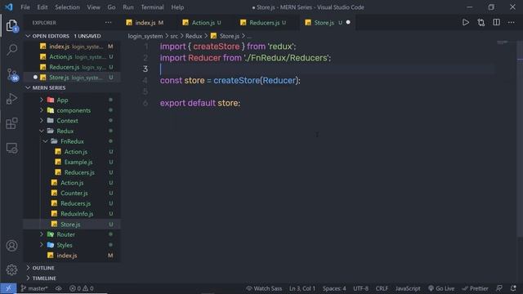Click Ln 3, Col 1 position
The image size is (523, 294).
[x=302, y=288]
